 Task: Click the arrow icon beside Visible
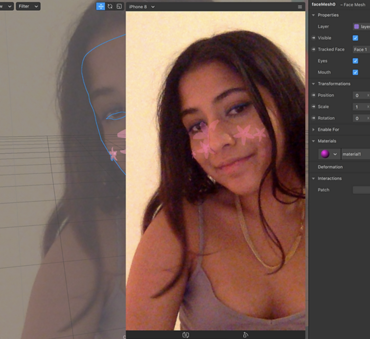pos(313,38)
